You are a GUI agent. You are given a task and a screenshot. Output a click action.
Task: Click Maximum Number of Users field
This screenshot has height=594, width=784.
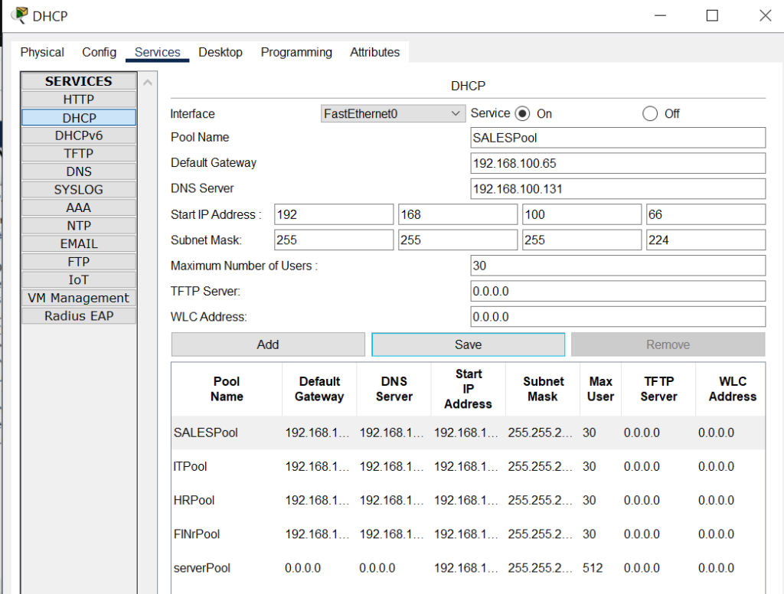618,265
